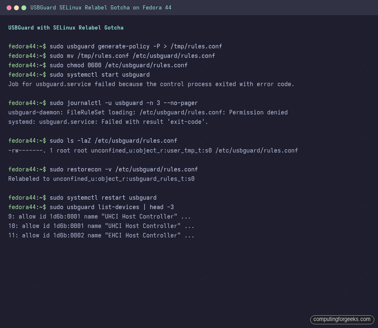Click the 'sudo restorecon -v' command line

103,169
